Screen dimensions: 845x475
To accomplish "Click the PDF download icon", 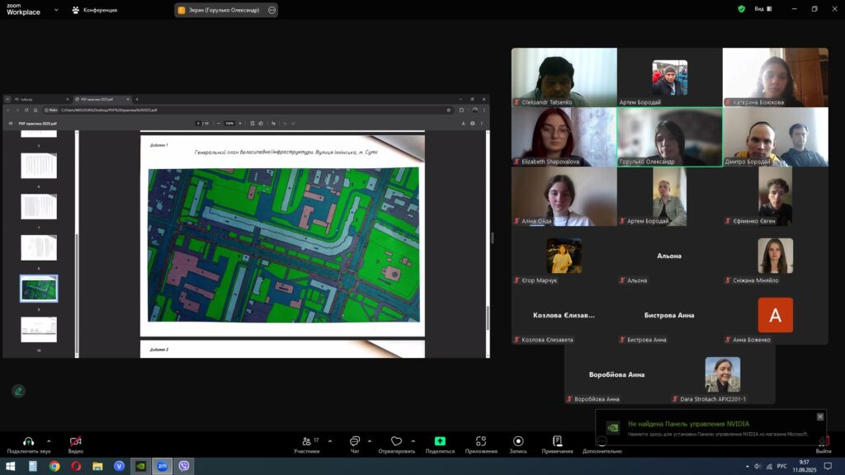I will pyautogui.click(x=463, y=124).
